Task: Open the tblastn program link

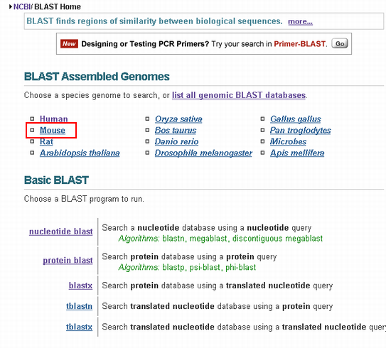Action: coord(80,306)
